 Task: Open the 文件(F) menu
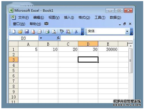coord(24,18)
